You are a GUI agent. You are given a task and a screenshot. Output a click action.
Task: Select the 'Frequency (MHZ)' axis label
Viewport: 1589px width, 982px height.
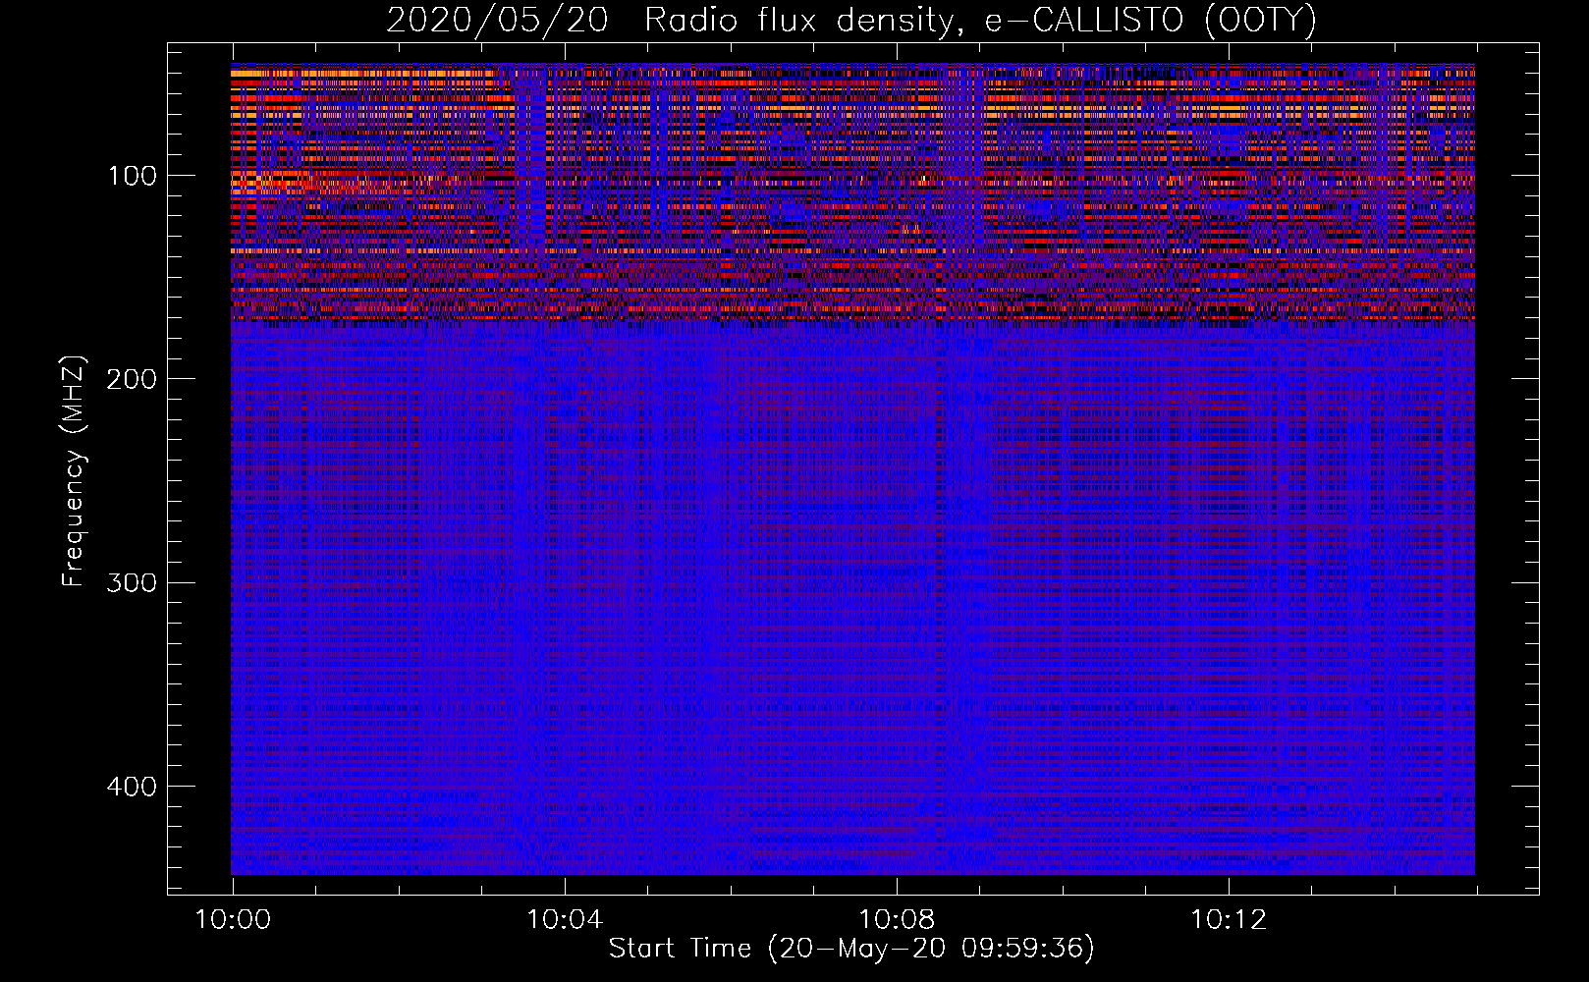point(74,470)
